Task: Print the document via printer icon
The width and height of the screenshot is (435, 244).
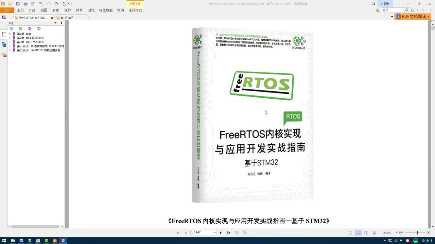Action: pyautogui.click(x=25, y=4)
